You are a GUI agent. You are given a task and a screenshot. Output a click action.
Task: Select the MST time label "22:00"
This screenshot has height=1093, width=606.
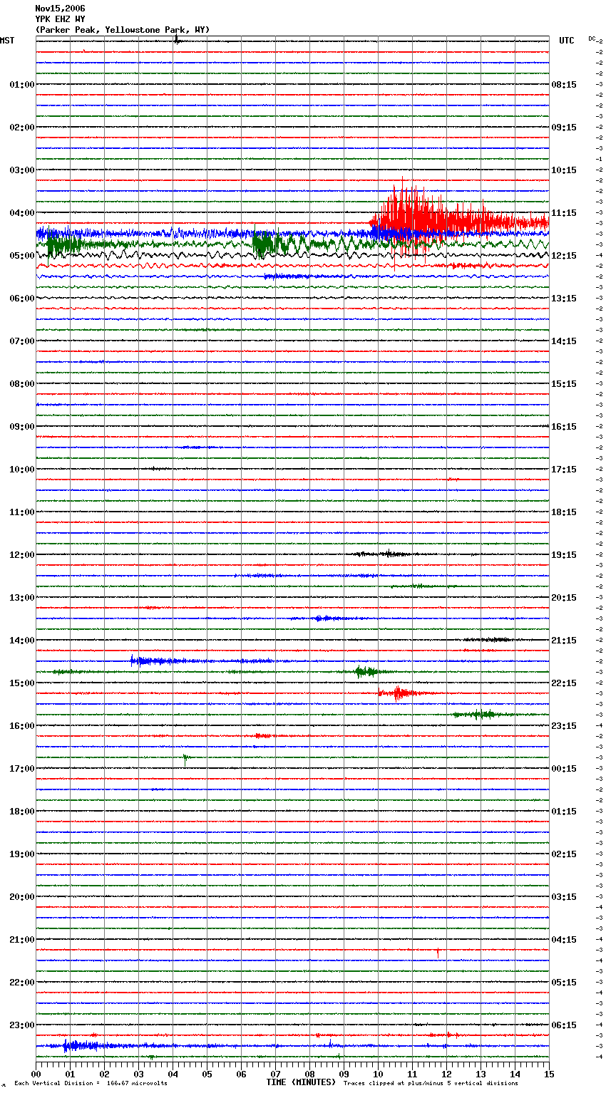pos(22,983)
